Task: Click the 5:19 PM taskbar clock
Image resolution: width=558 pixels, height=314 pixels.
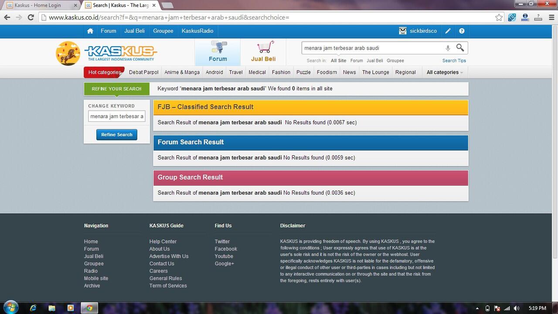Action: [537, 308]
